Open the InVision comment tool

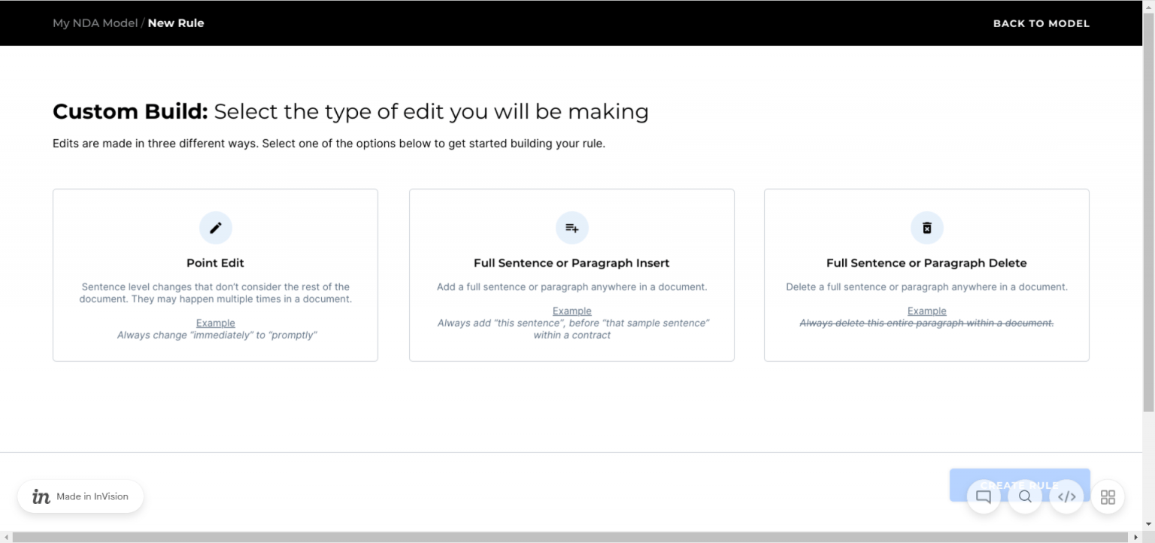pos(984,496)
